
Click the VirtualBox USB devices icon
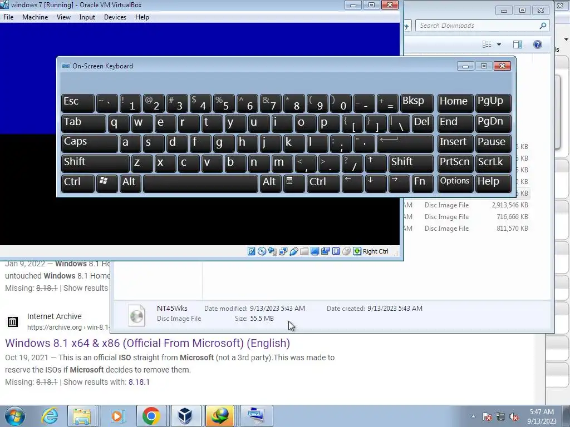(x=294, y=251)
